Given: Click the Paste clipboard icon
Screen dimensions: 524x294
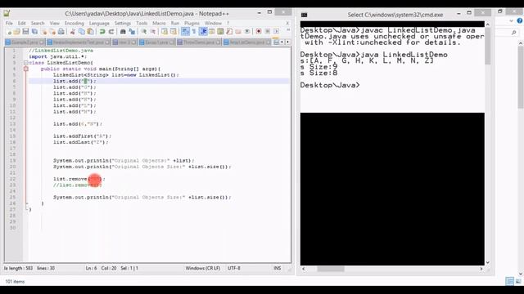Looking at the screenshot, I should click(x=91, y=32).
